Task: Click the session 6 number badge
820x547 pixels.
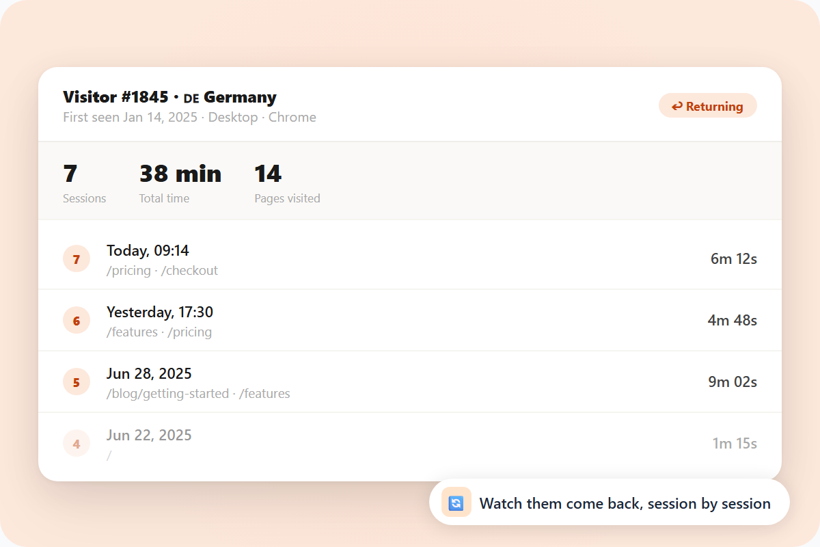Action: [77, 321]
